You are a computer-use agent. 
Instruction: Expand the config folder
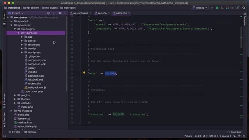(x=22, y=41)
